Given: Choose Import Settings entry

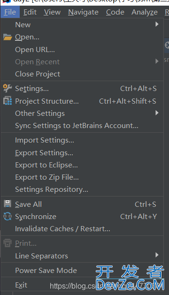Looking at the screenshot, I should tap(82, 140).
